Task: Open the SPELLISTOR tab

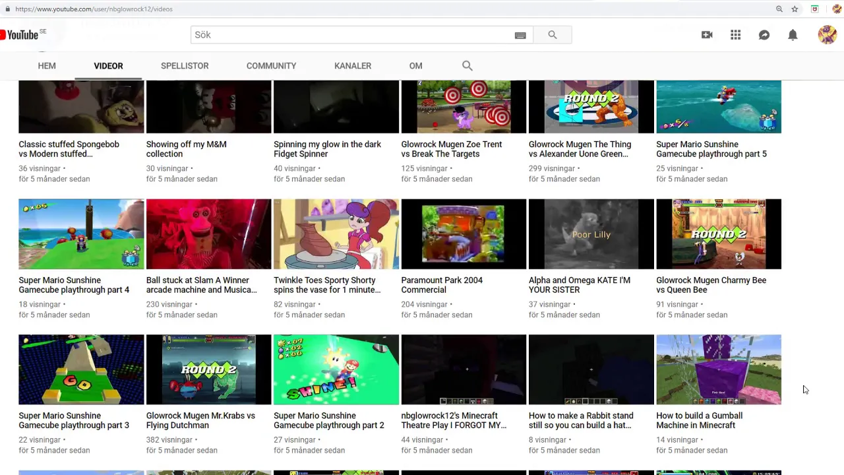Action: [185, 66]
